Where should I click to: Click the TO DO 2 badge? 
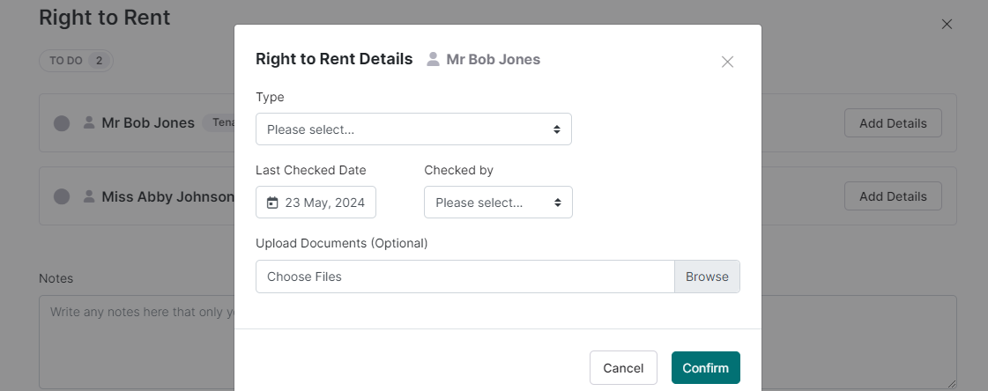(76, 61)
